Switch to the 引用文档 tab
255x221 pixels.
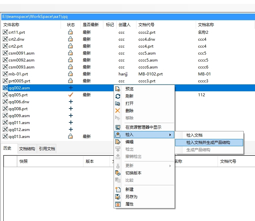tap(47, 149)
